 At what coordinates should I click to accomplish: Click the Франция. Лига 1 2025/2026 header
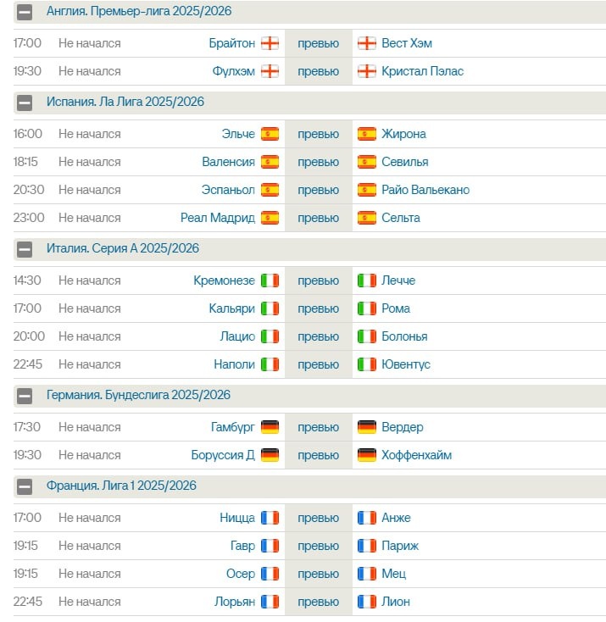121,486
